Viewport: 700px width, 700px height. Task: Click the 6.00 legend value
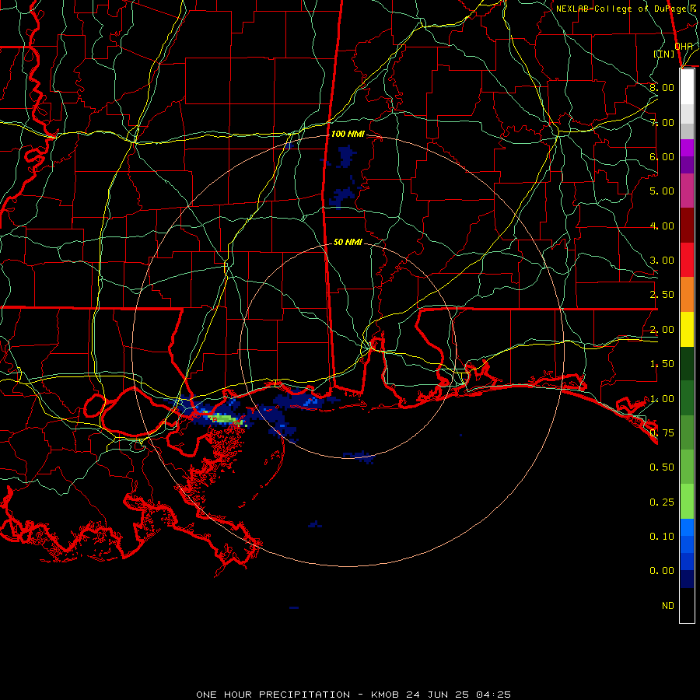click(x=662, y=156)
